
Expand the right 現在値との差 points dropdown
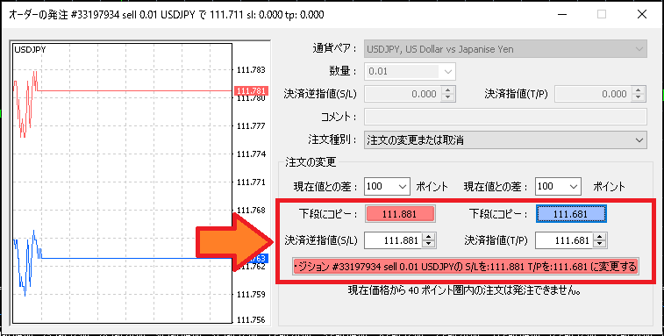558,186
